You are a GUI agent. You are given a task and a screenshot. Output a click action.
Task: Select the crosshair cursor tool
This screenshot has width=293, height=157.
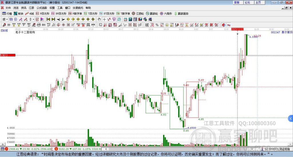[x=104, y=19]
